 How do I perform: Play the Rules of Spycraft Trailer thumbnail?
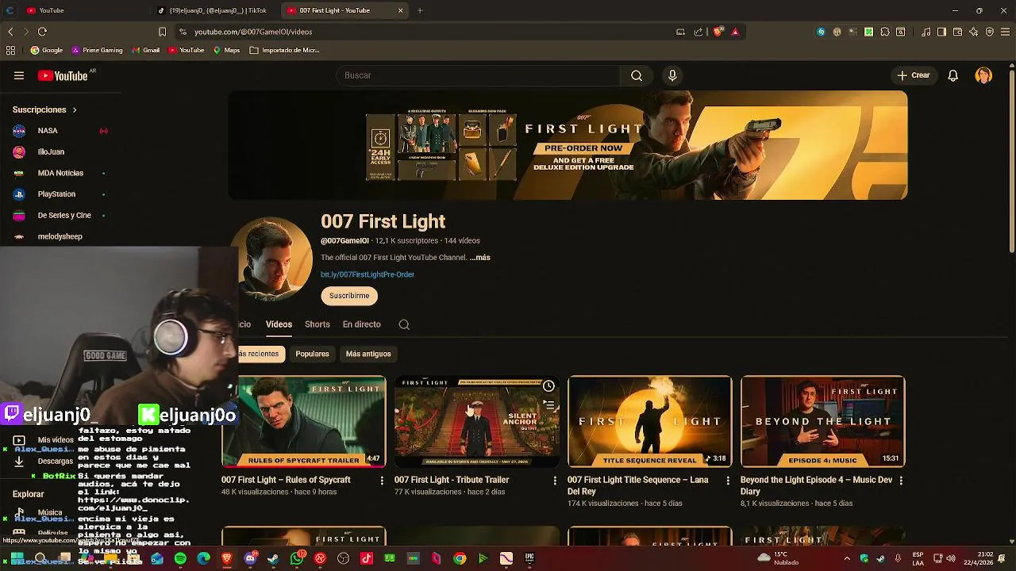pyautogui.click(x=304, y=421)
